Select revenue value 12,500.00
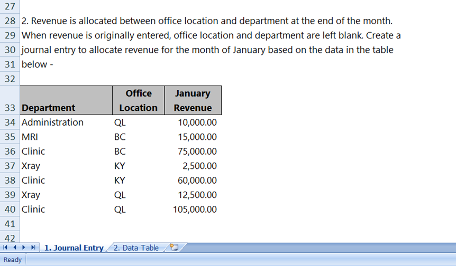456x266 pixels. point(193,195)
